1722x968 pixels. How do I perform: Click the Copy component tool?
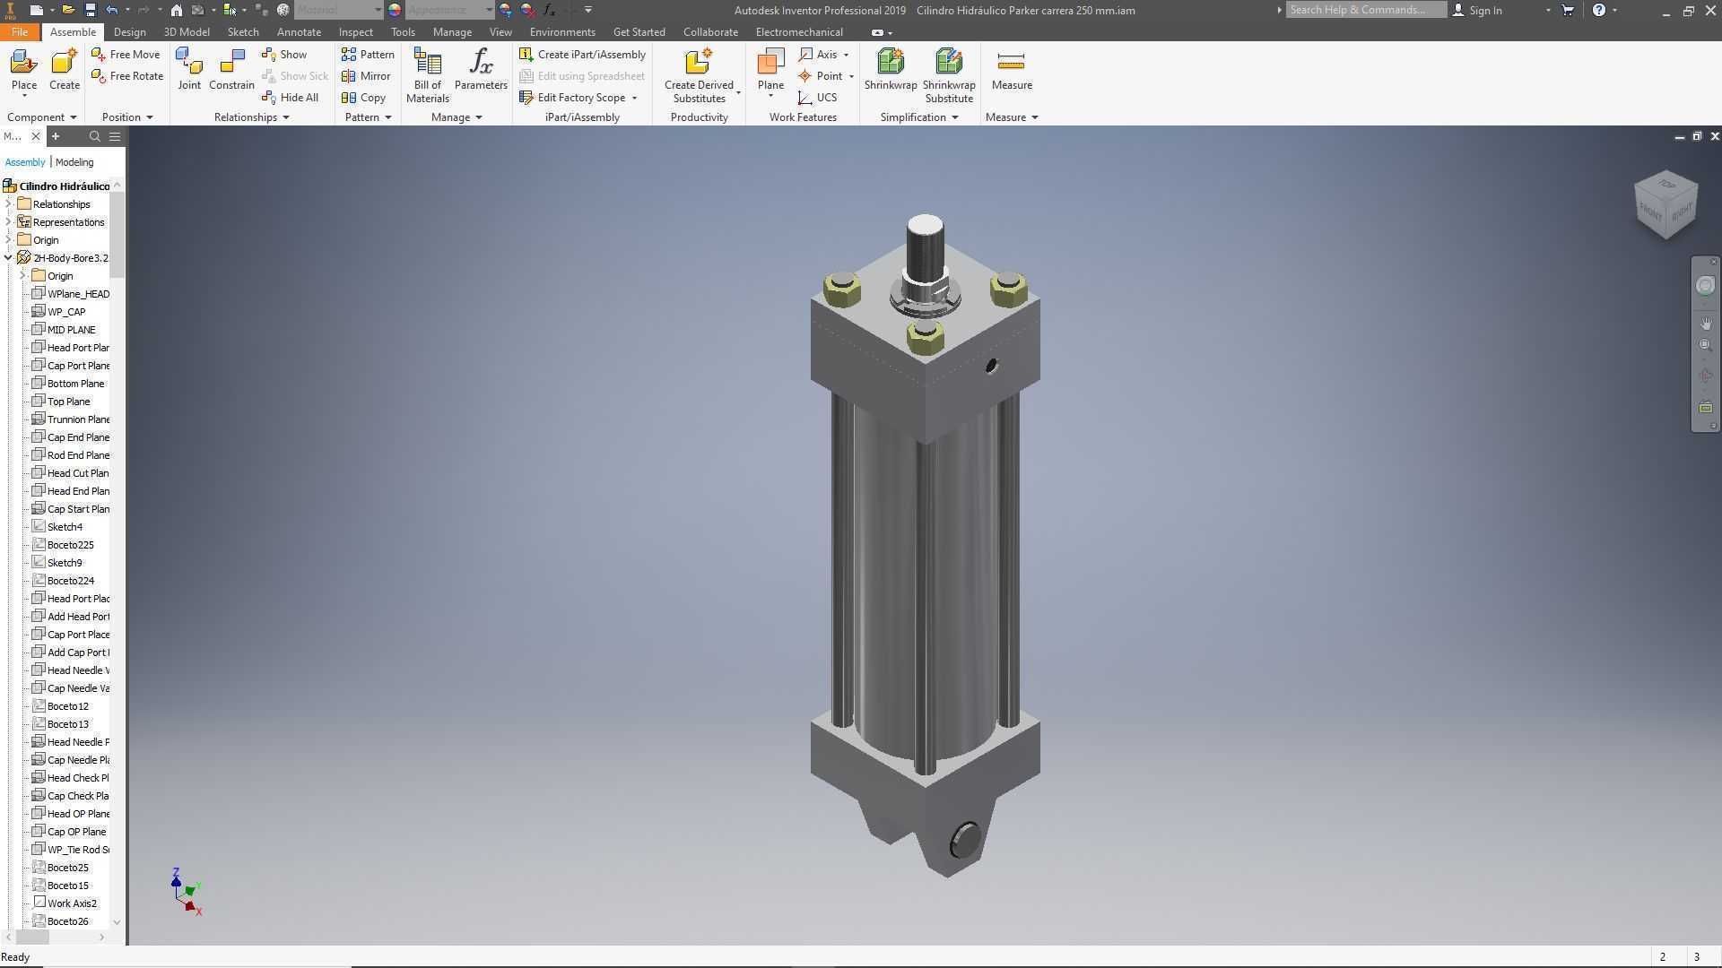[363, 98]
